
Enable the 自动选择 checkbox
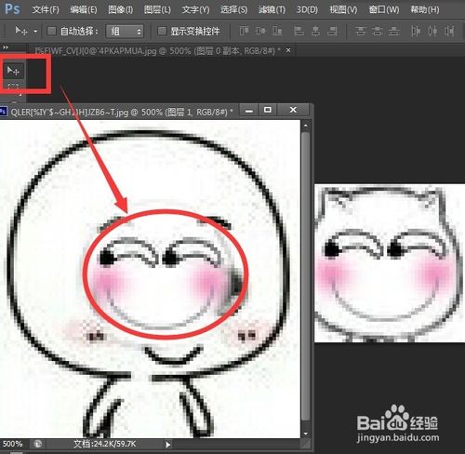coord(51,31)
